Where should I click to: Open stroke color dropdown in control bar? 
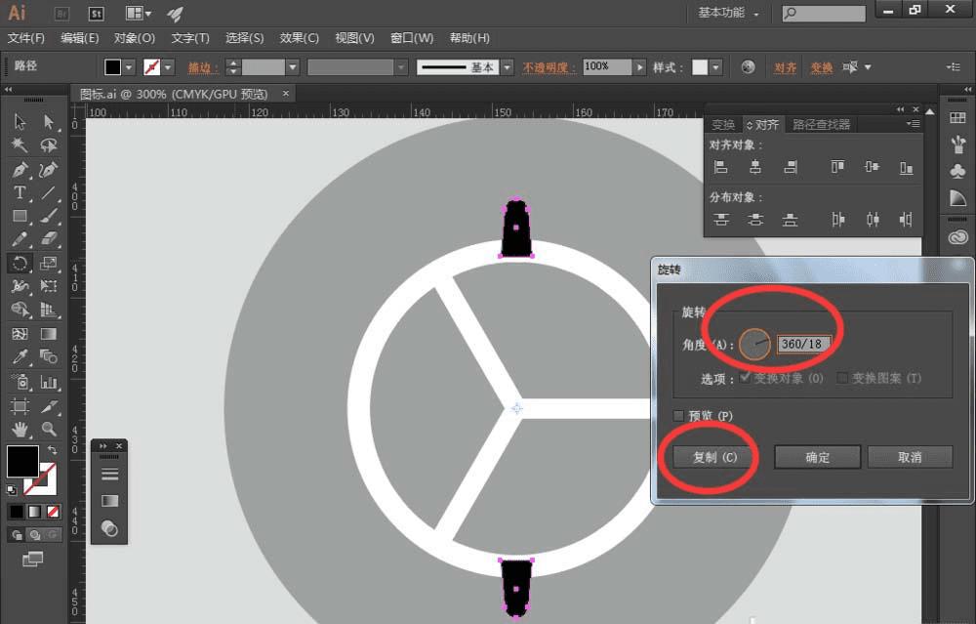pyautogui.click(x=168, y=66)
